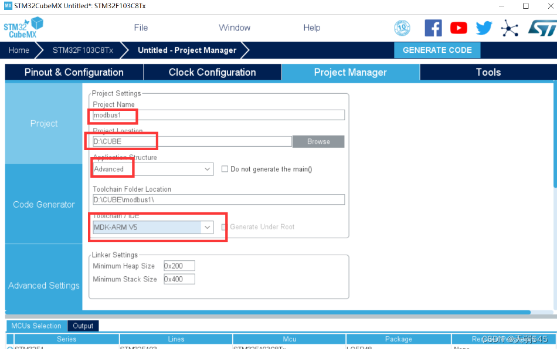The image size is (557, 349).
Task: Click the Minimum Stack Size field
Action: coord(179,279)
